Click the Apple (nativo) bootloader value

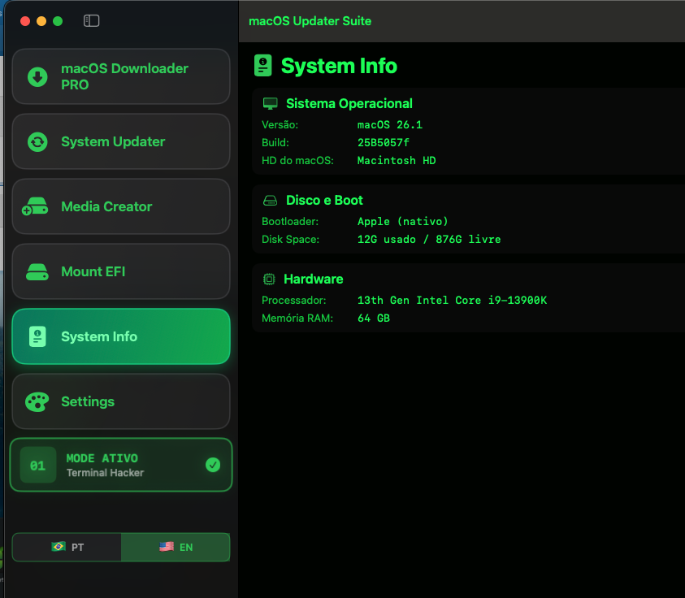403,222
